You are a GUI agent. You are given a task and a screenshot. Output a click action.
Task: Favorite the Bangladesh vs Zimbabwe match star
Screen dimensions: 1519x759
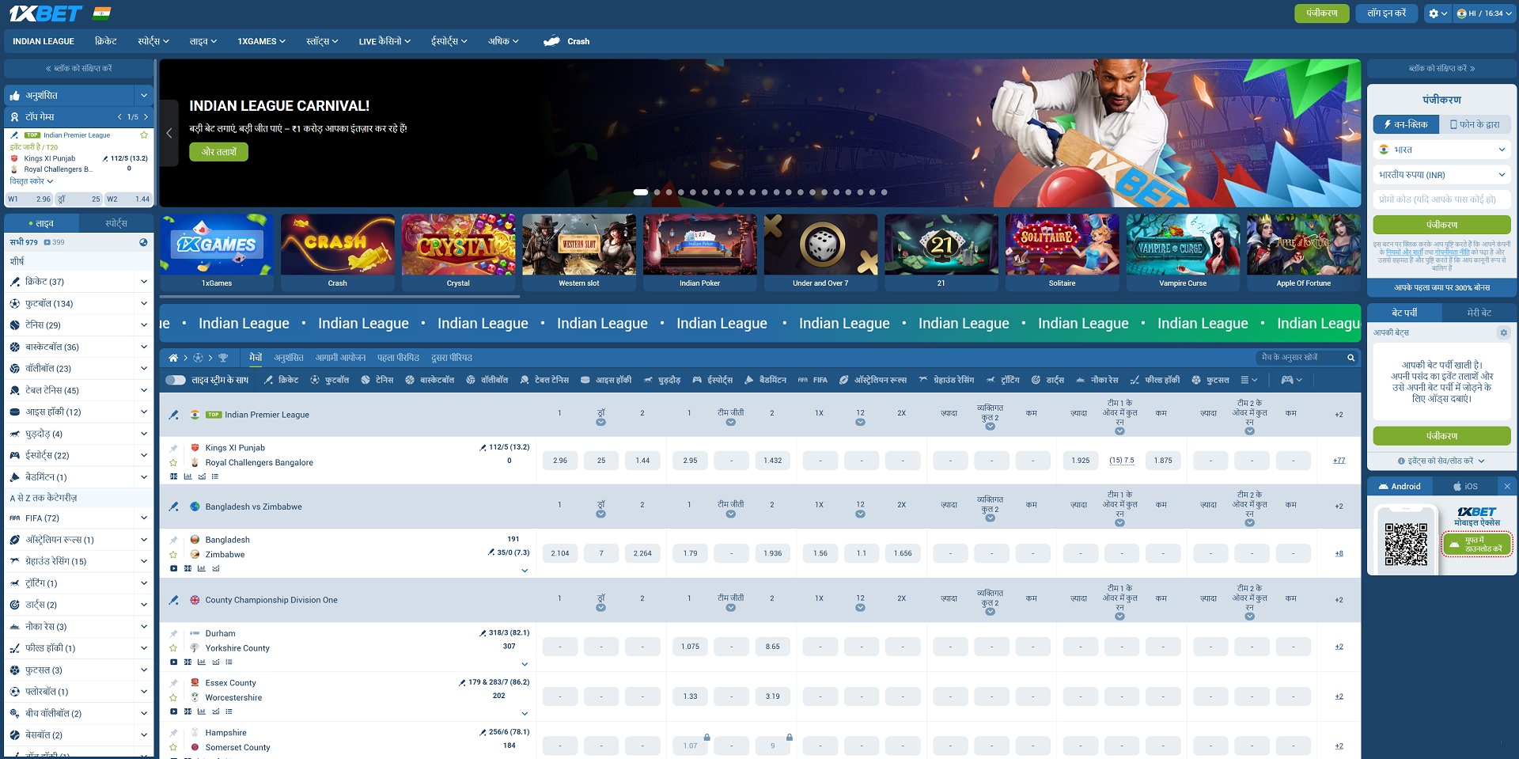coord(173,554)
